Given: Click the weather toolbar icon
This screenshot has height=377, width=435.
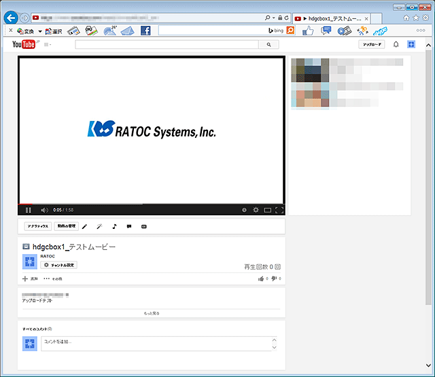Looking at the screenshot, I should 110,31.
